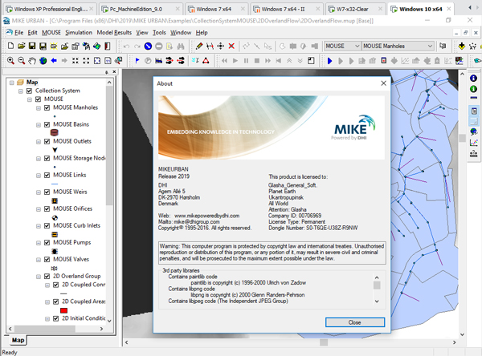Select the Pan hand tool
482x356 pixels.
coord(32,60)
